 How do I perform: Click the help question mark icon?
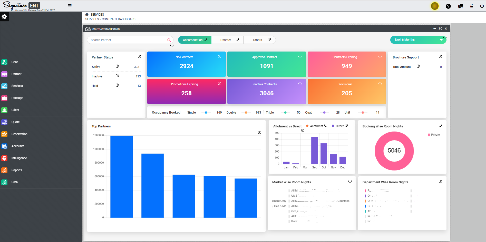(448, 6)
